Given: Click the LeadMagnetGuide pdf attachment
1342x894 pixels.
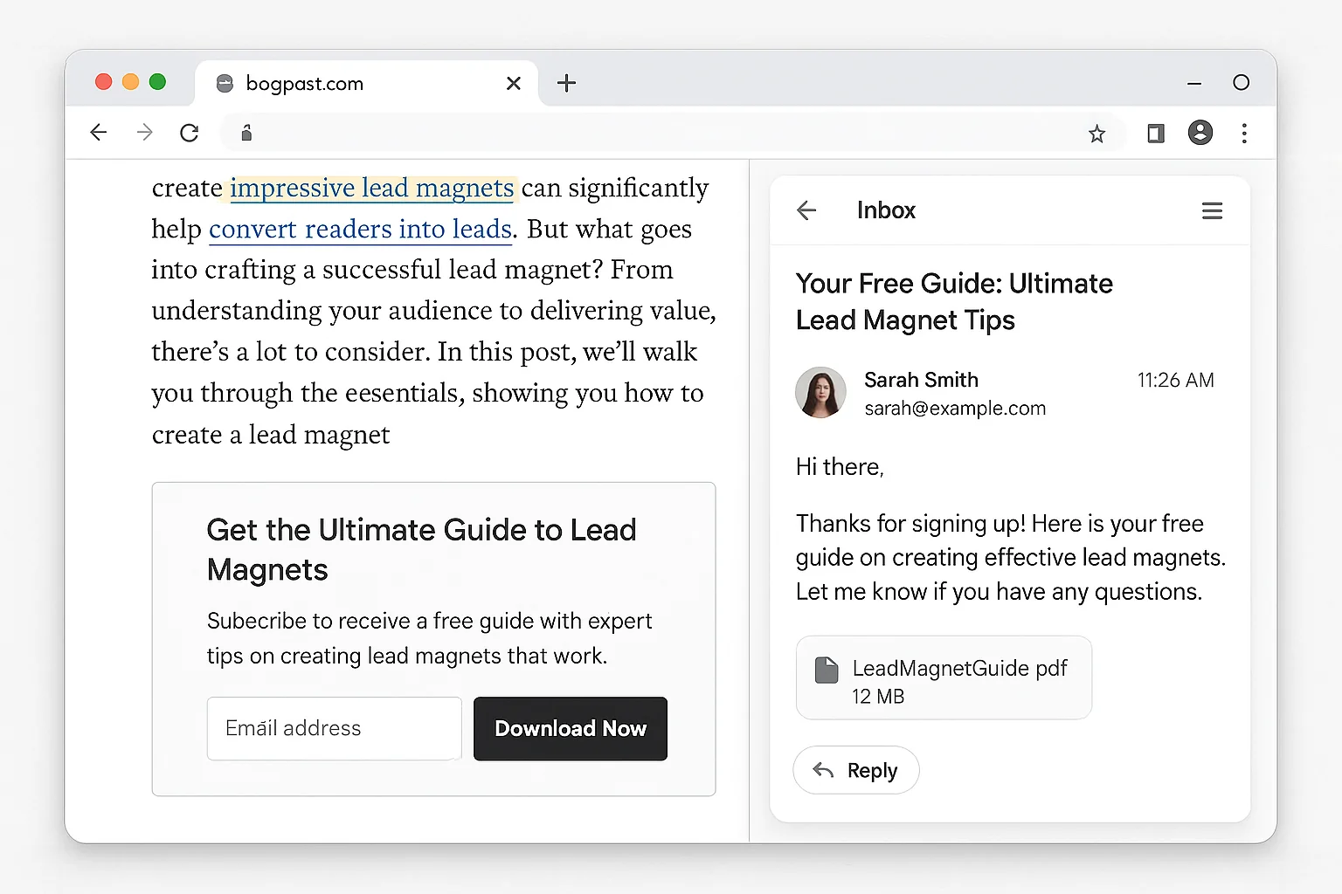Looking at the screenshot, I should coord(943,677).
